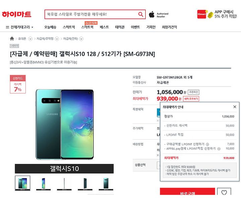The image size is (241, 198).
Task: Open APP&L.pay결제 L.POINT적립 신청하기 arrow icon
Action: tap(219, 149)
